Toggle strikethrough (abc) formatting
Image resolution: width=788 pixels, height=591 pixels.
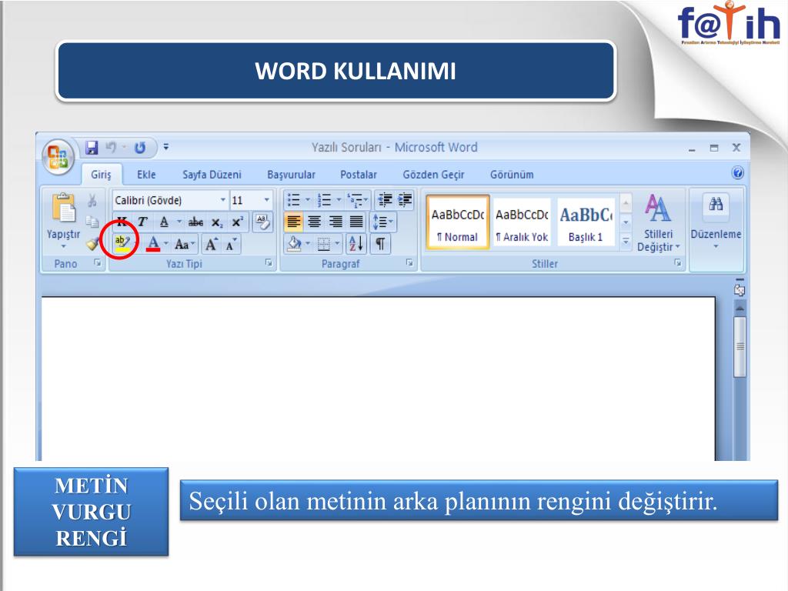(x=195, y=222)
